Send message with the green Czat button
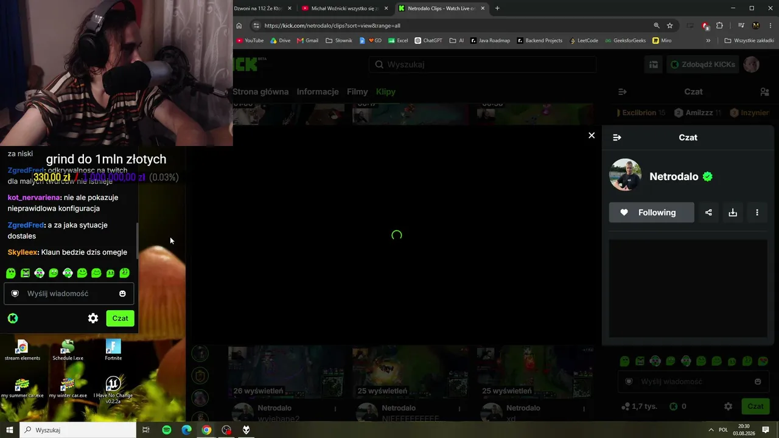 click(x=120, y=318)
